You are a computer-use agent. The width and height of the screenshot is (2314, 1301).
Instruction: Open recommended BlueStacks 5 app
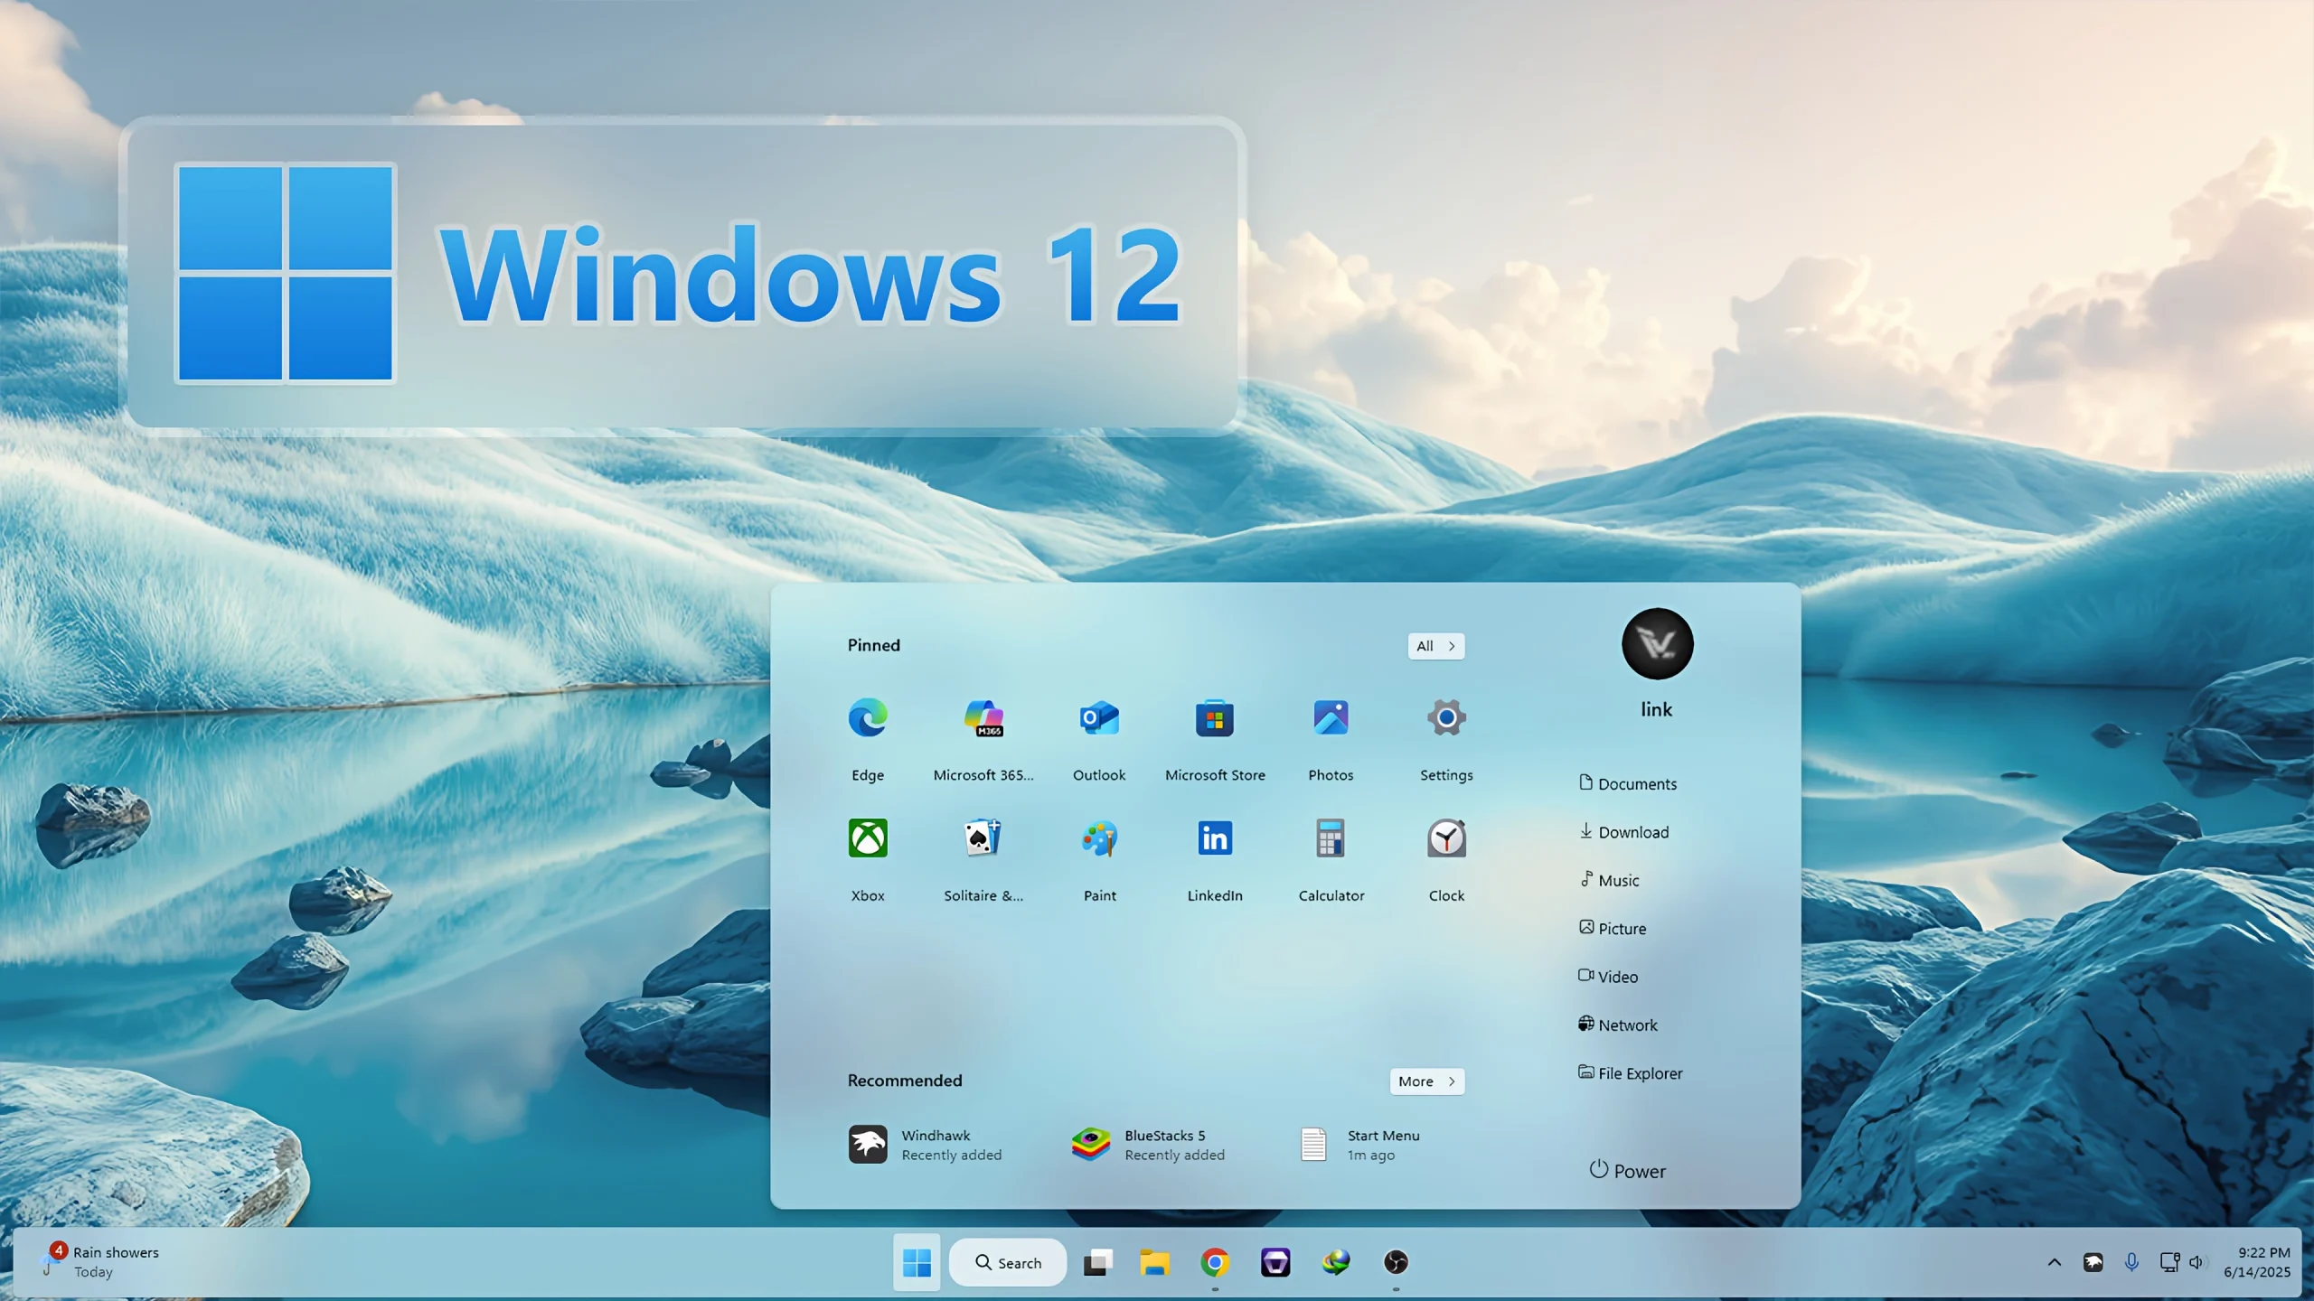tap(1148, 1145)
